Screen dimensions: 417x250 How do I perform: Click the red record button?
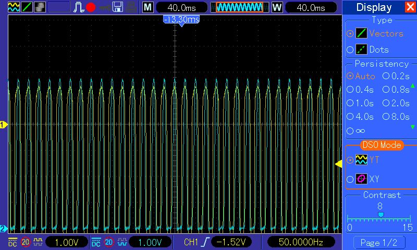click(91, 7)
